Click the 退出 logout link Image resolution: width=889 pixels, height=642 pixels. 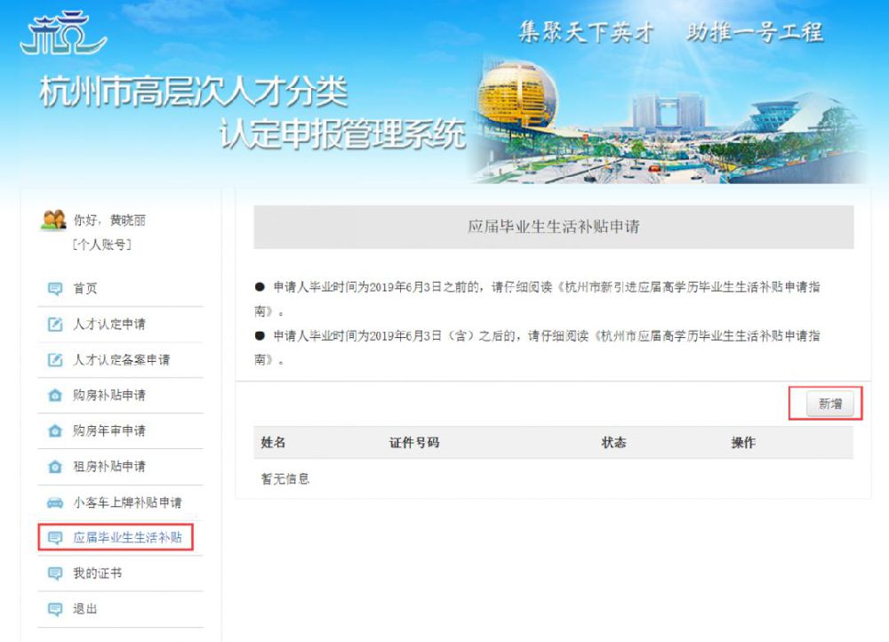(85, 608)
